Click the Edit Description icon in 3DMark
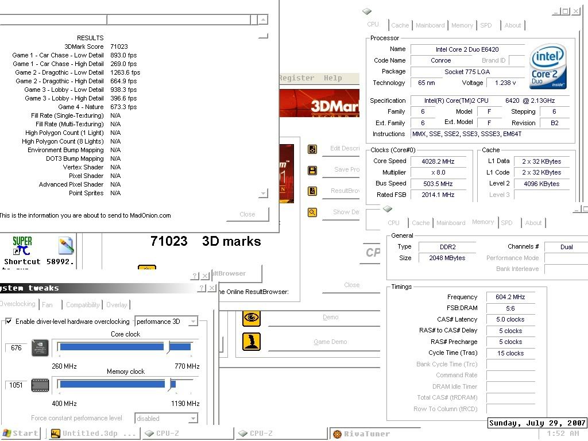588x441 pixels. pos(312,149)
